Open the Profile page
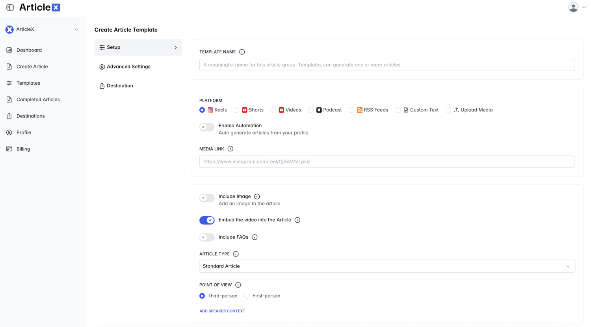The image size is (591, 327). click(24, 132)
